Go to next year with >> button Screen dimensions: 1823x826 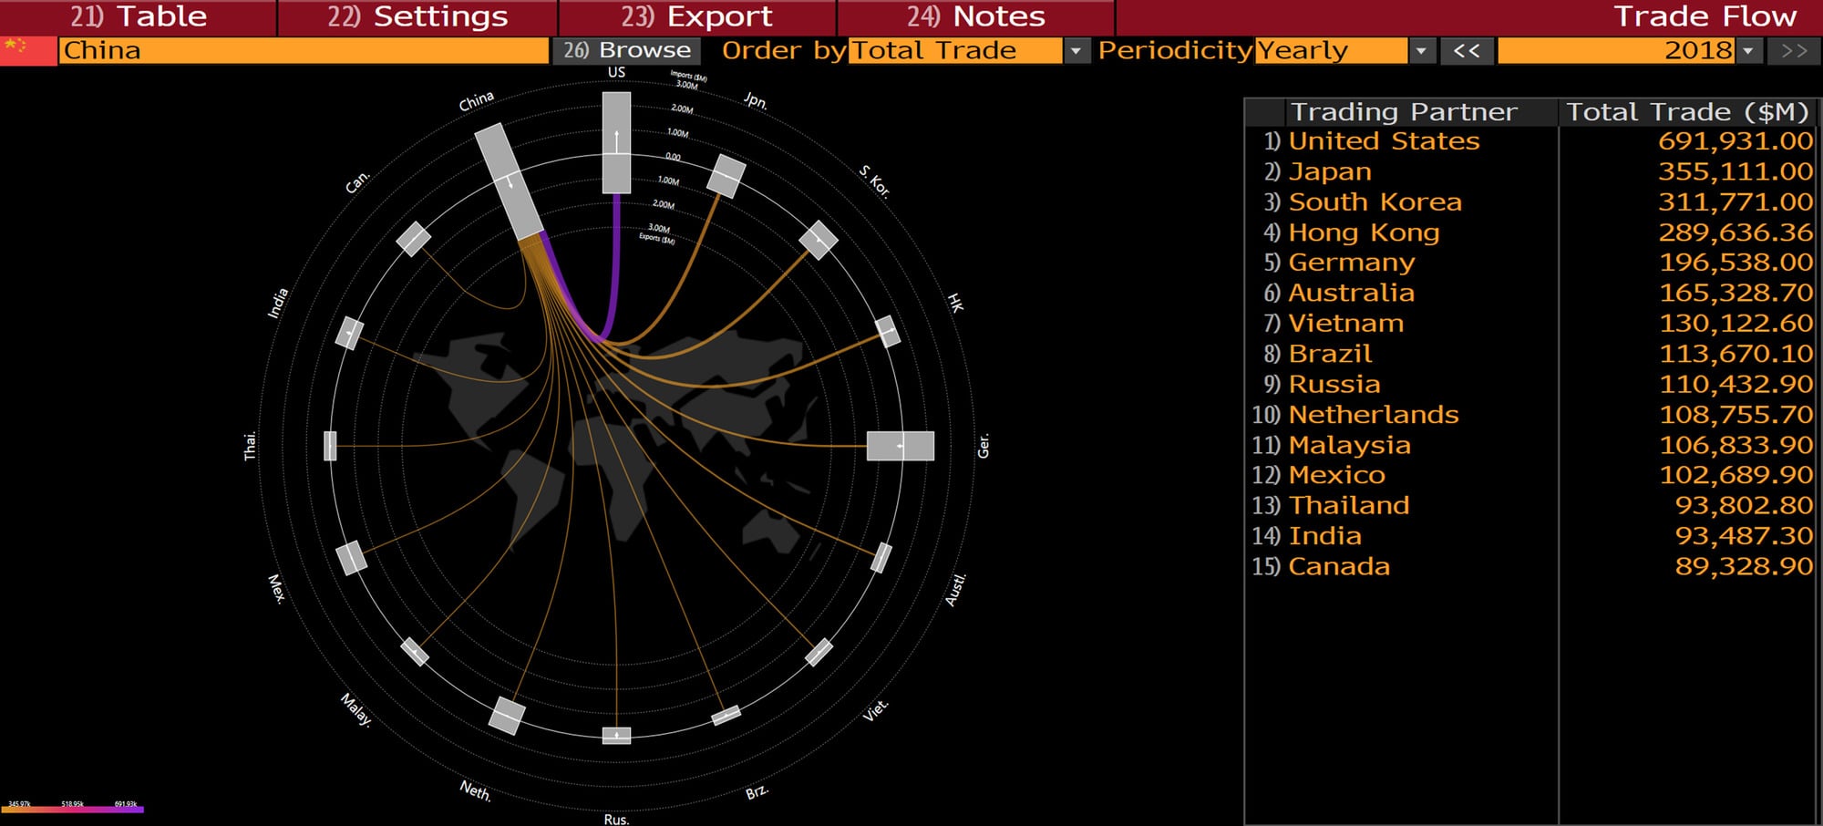pos(1794,51)
